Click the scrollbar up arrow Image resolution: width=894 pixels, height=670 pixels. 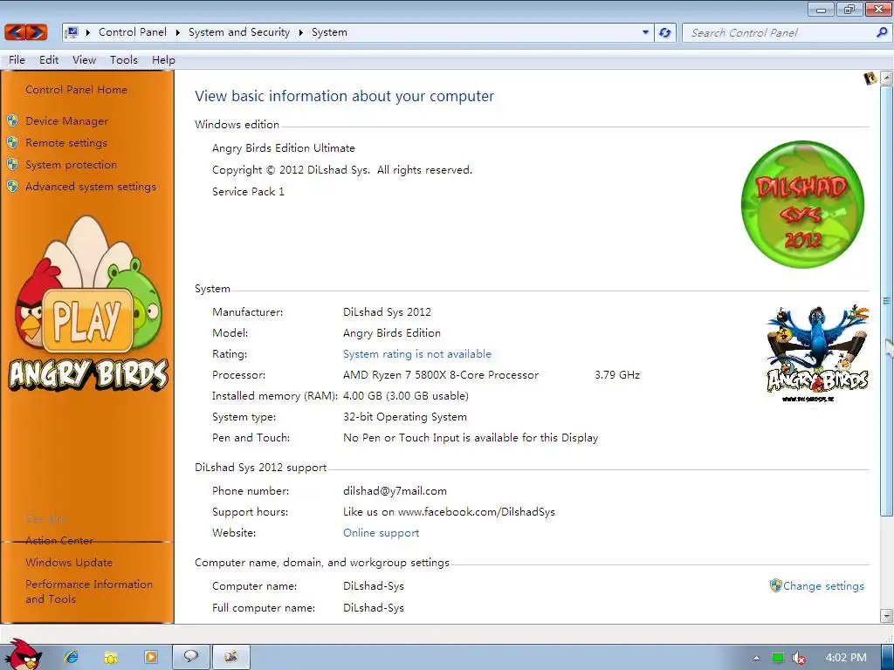tap(886, 78)
